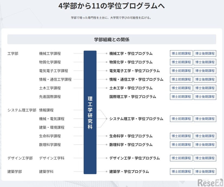This screenshot has width=224, height=187.
Task: Click the subtitle starting 学部で培った専門性
Action: (111, 18)
